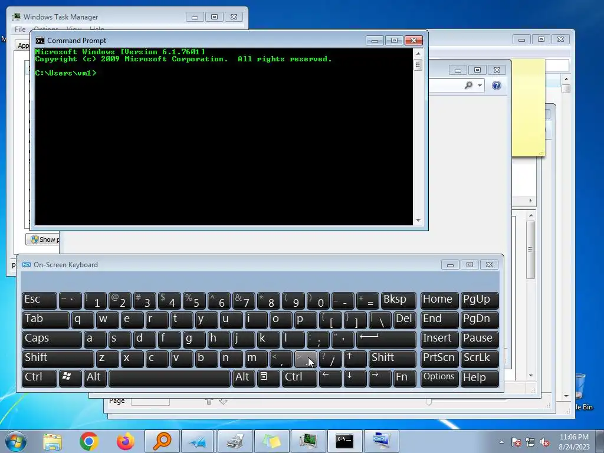Open the printer/fax app in taskbar

click(x=235, y=441)
